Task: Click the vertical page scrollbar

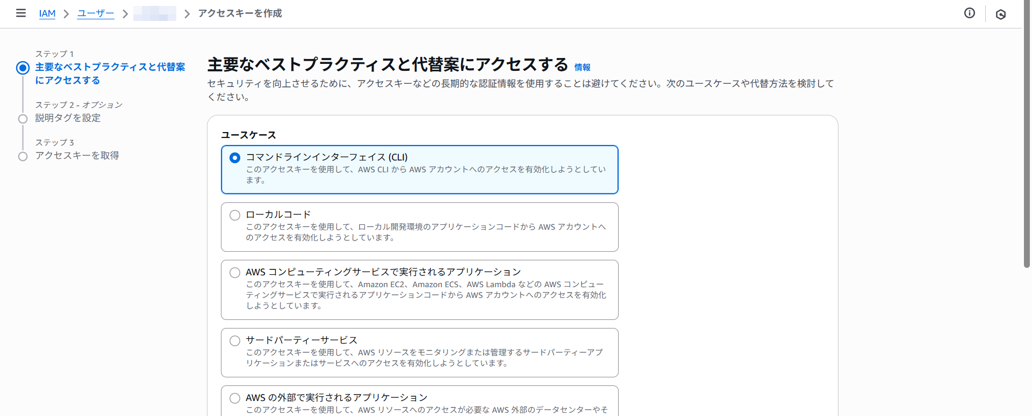Action: (x=1027, y=134)
